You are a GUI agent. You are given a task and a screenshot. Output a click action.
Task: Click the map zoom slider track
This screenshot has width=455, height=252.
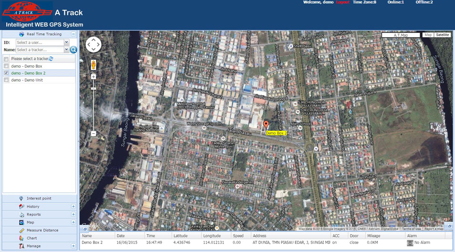pyautogui.click(x=93, y=105)
